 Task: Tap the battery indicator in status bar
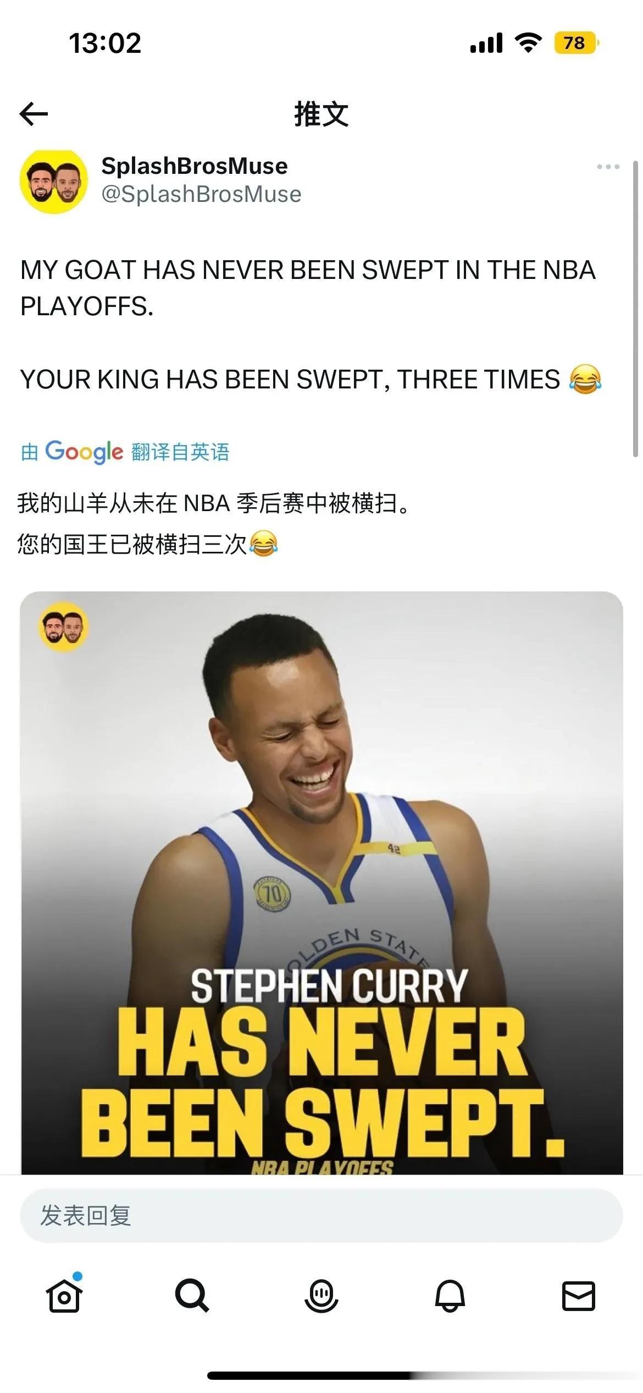[x=577, y=43]
